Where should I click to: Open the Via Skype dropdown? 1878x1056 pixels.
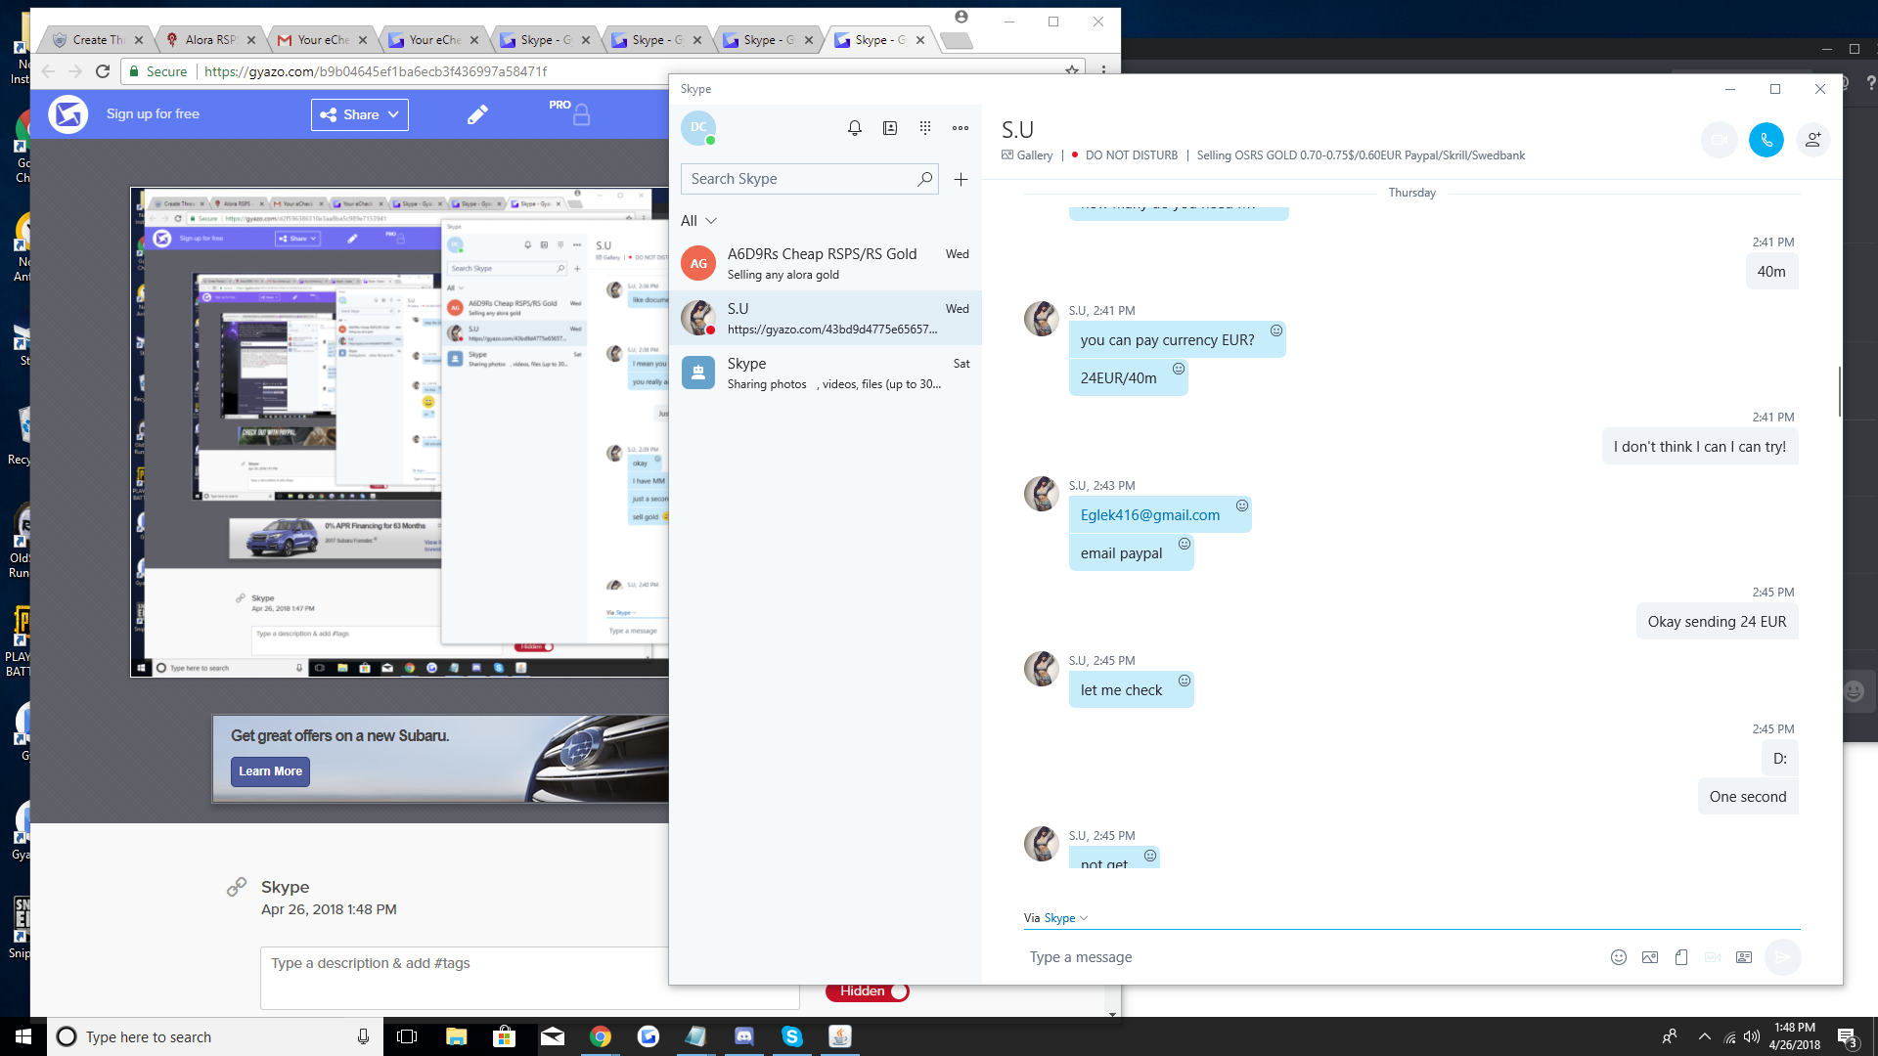pyautogui.click(x=1064, y=918)
